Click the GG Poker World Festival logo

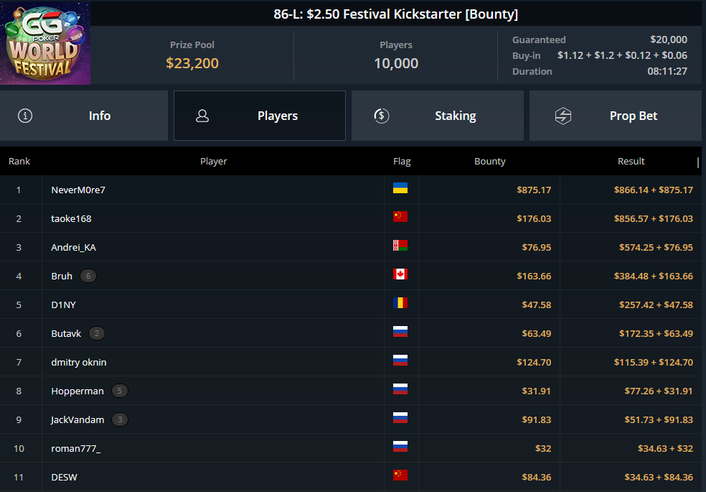pyautogui.click(x=45, y=43)
